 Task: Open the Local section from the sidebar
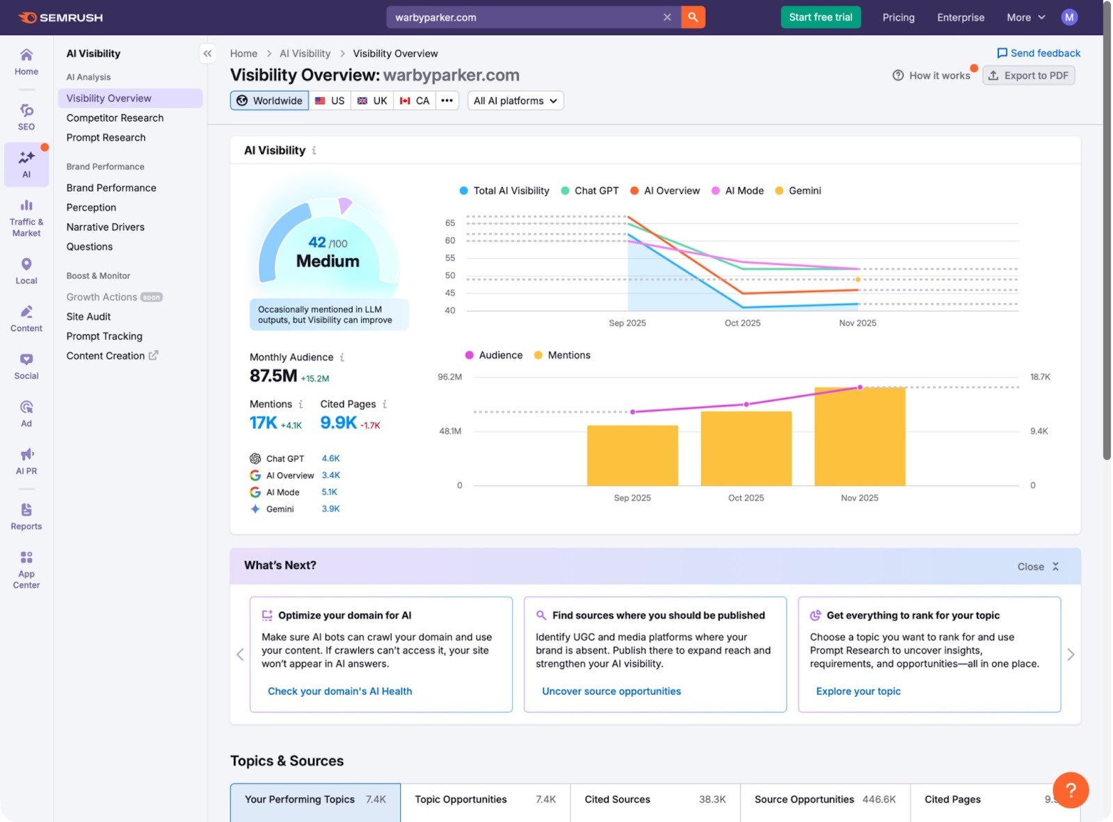26,269
